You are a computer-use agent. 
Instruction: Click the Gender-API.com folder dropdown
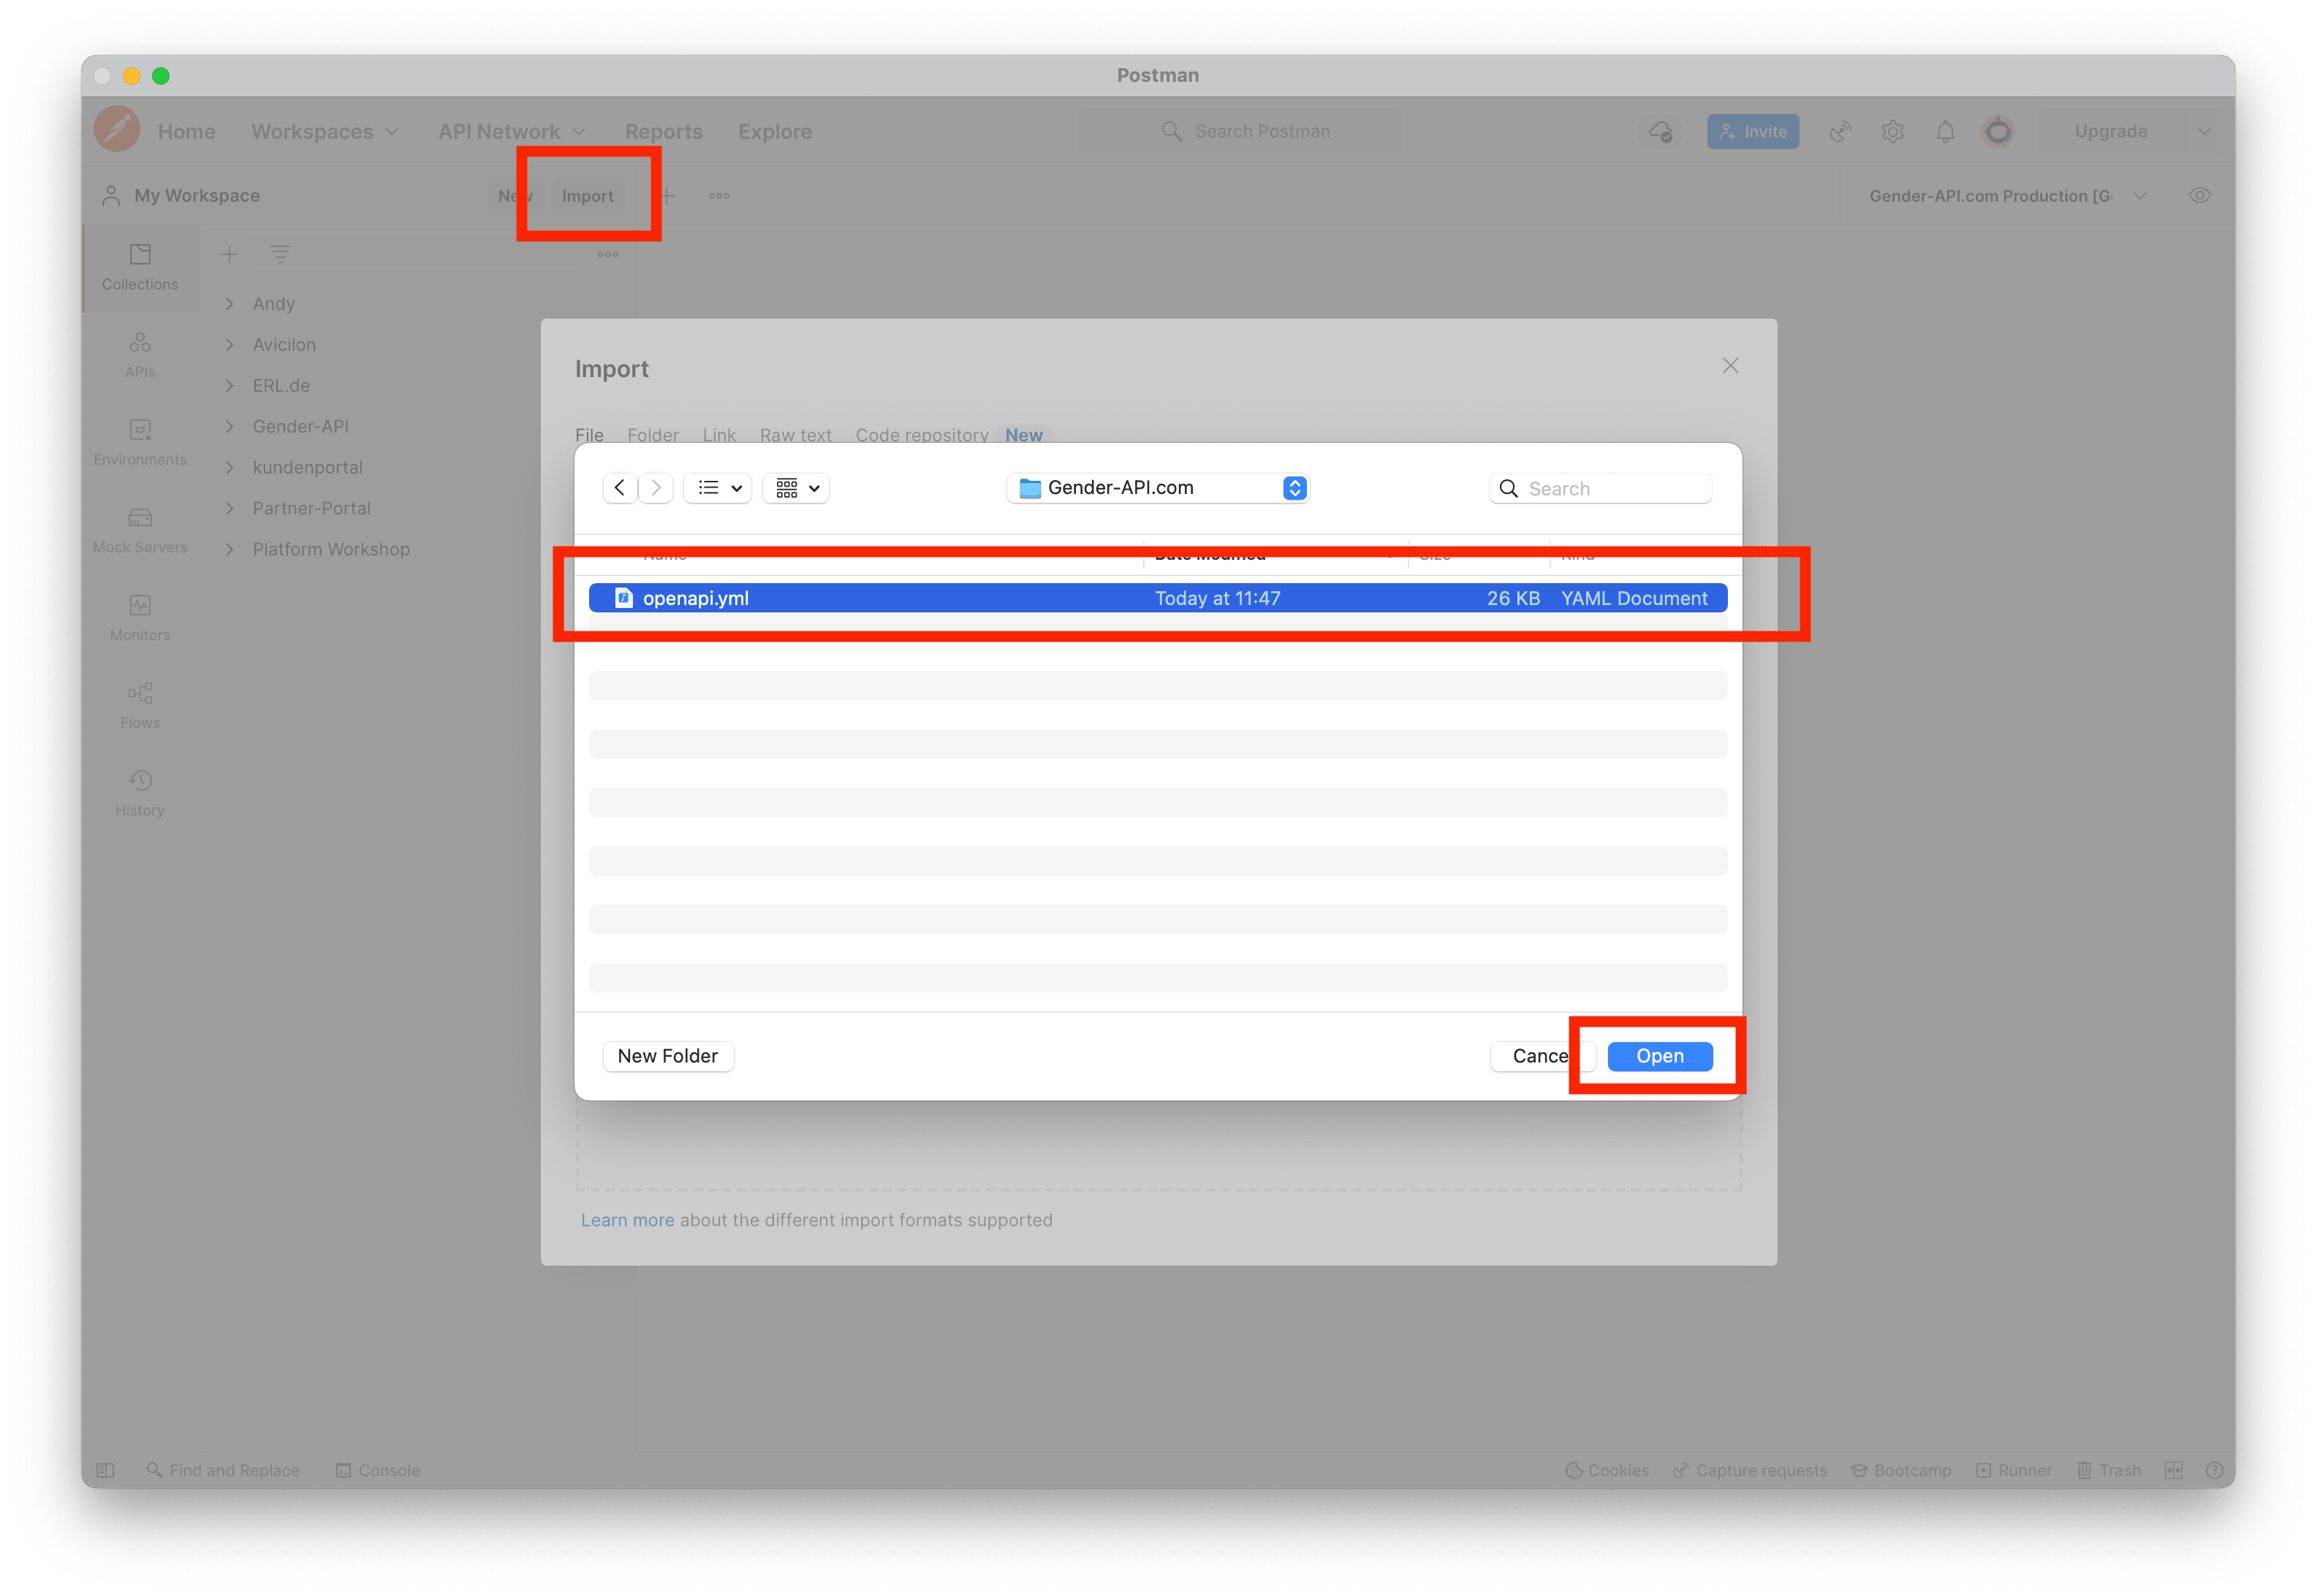(1162, 487)
